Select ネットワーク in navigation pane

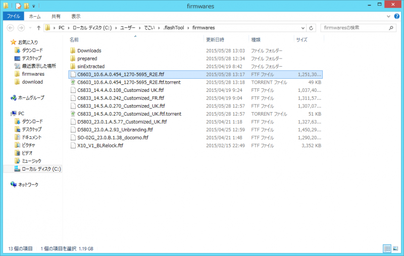click(x=28, y=185)
